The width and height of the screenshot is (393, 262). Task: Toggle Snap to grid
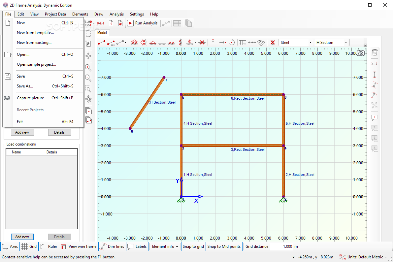(x=193, y=246)
